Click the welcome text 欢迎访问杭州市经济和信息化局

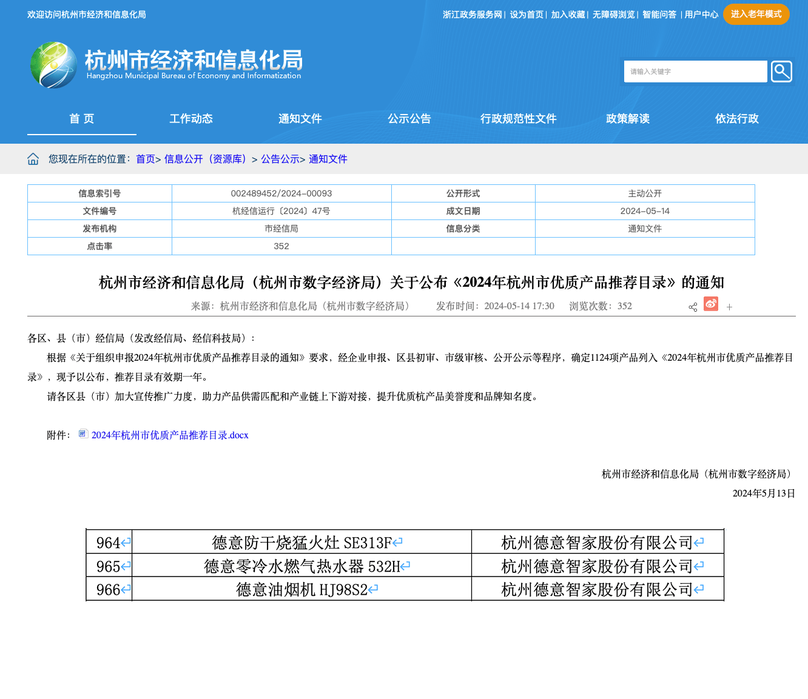click(x=87, y=15)
